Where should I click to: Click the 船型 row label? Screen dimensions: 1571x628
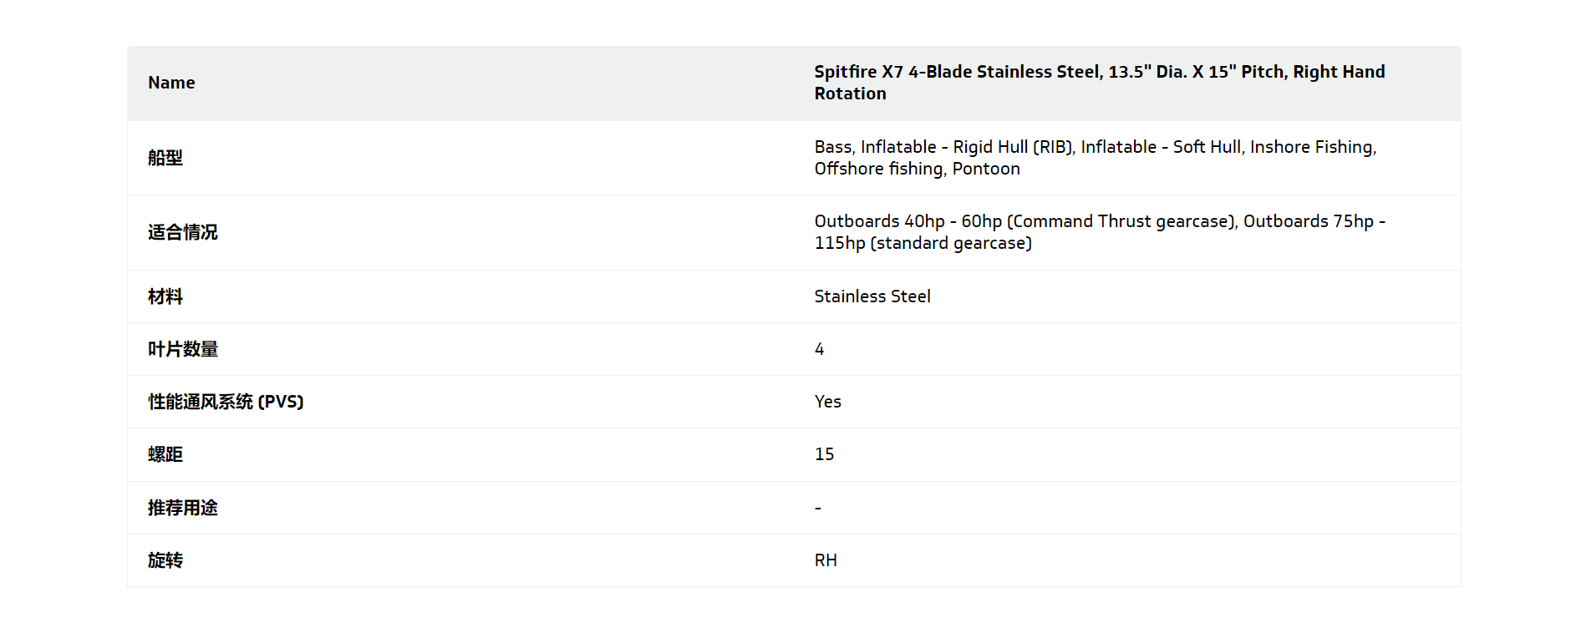[165, 158]
